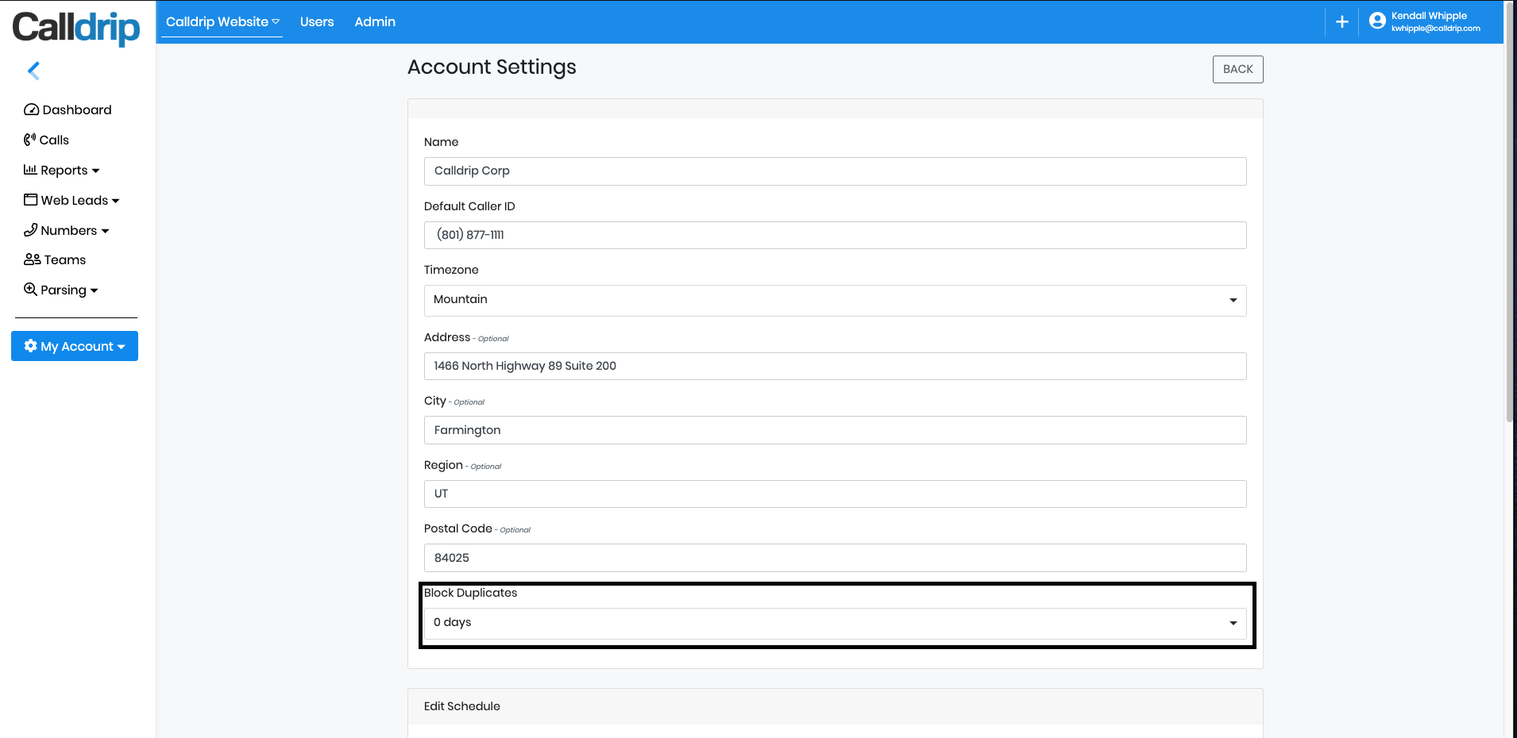Open the Teams page
1517x738 pixels.
[55, 259]
